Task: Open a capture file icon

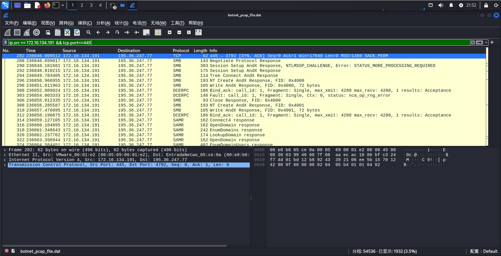Action: [48, 32]
